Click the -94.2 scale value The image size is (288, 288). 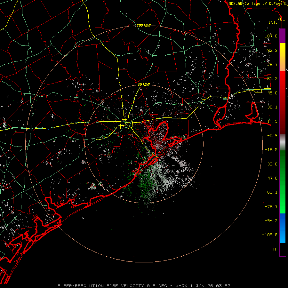[x=271, y=221]
